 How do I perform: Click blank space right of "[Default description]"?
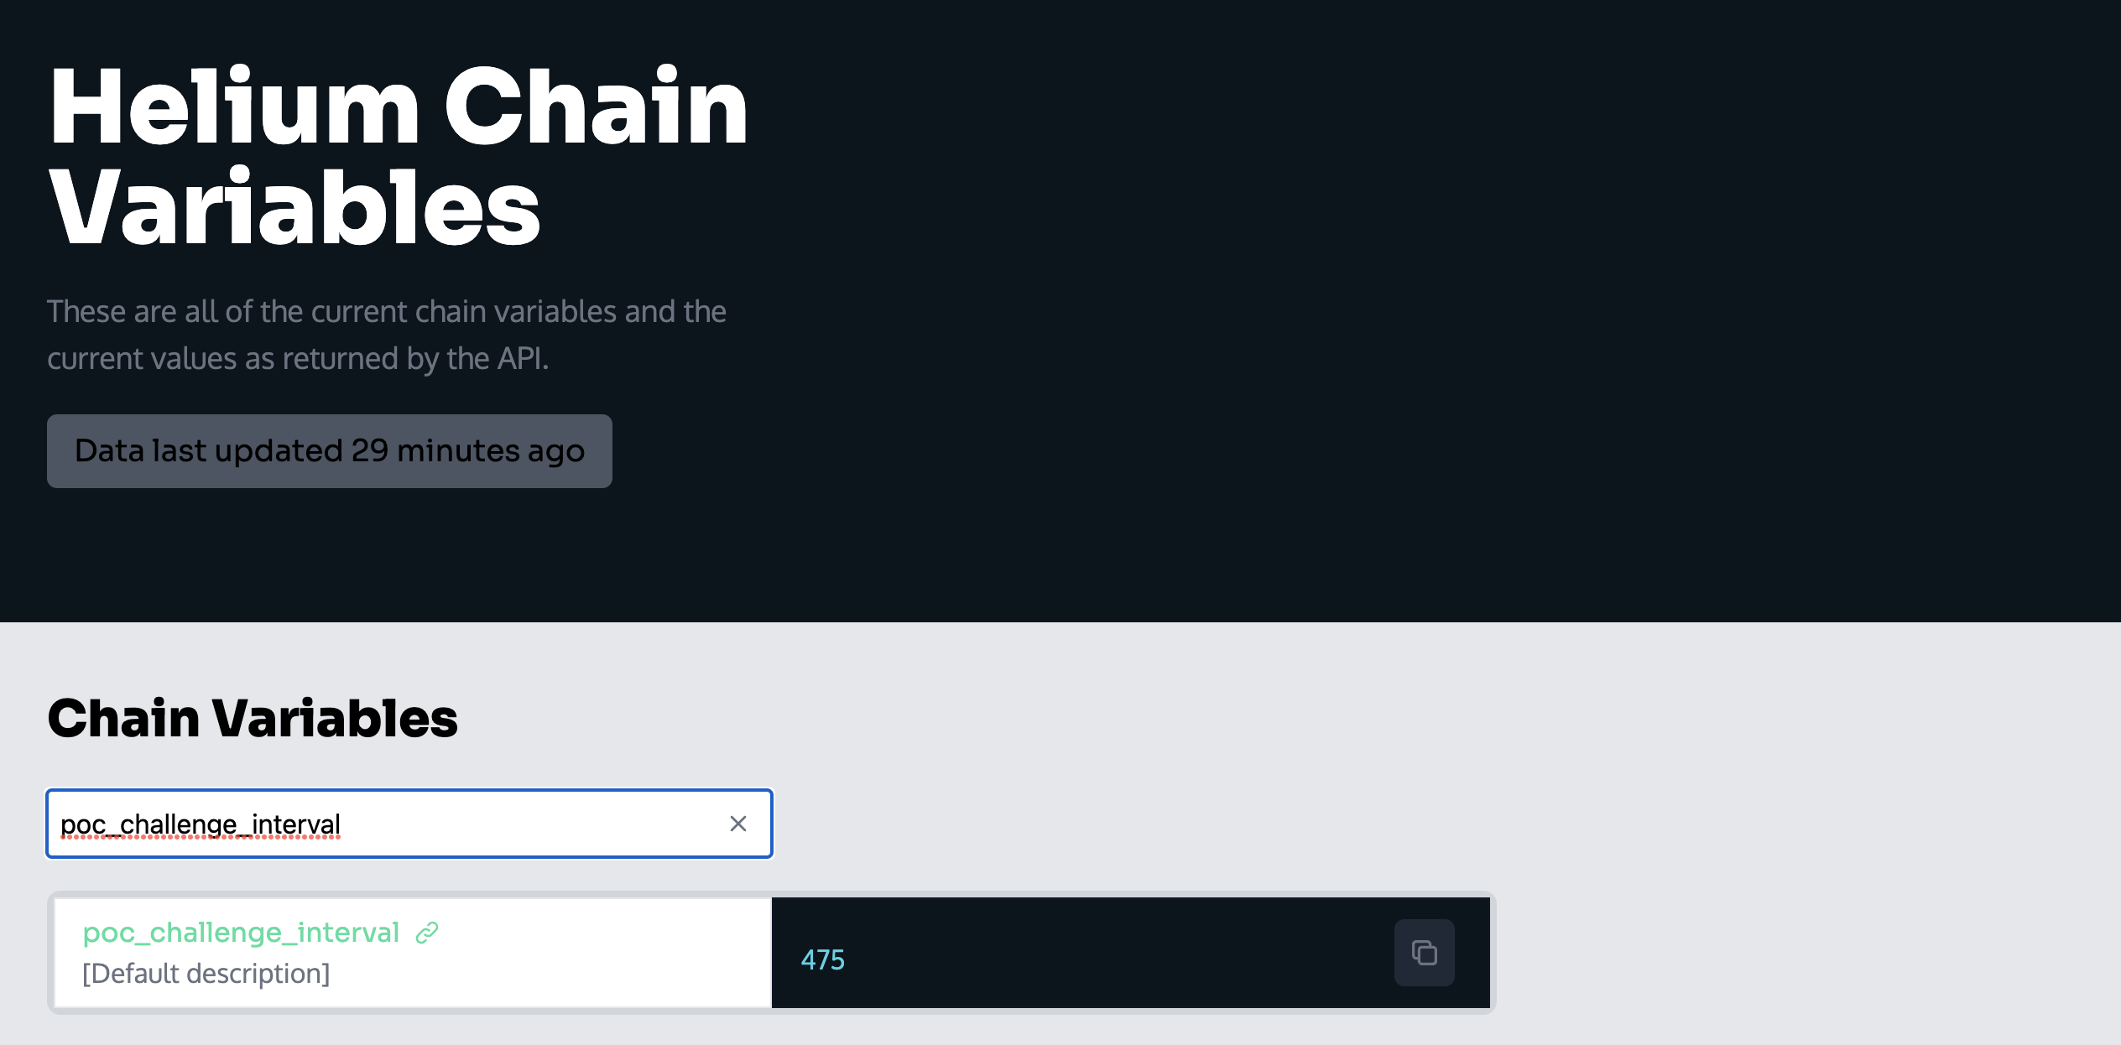[545, 974]
